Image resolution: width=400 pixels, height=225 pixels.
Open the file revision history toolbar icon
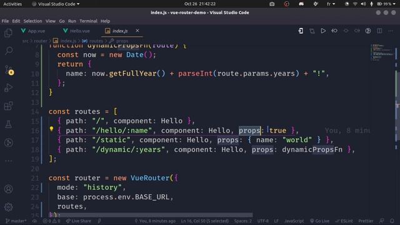tap(334, 31)
